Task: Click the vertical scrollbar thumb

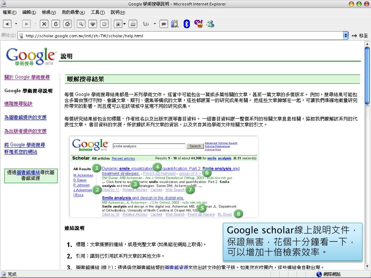Action: coord(367,75)
